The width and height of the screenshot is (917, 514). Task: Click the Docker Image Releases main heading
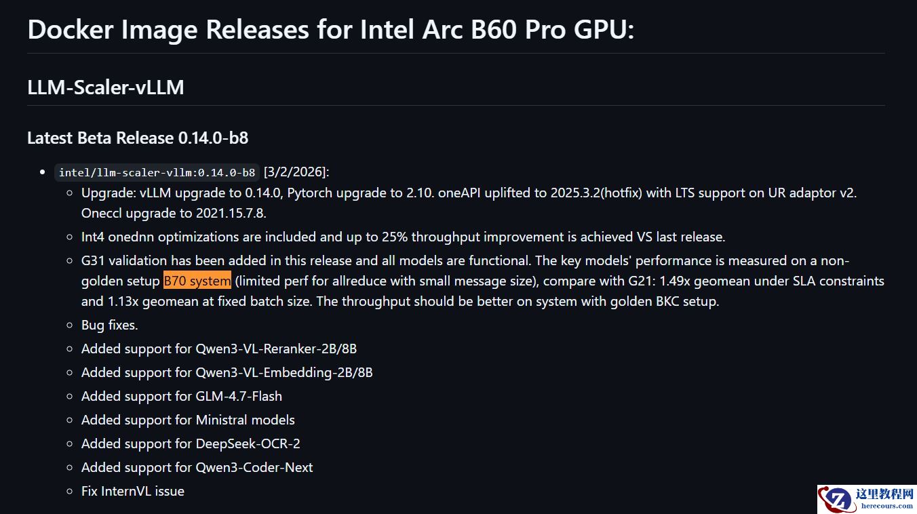330,29
